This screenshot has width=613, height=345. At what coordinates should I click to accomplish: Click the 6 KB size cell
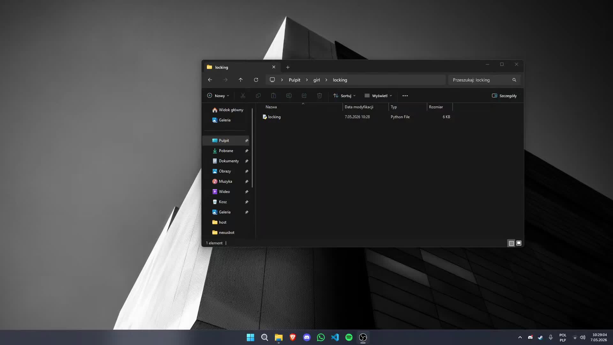click(x=446, y=117)
